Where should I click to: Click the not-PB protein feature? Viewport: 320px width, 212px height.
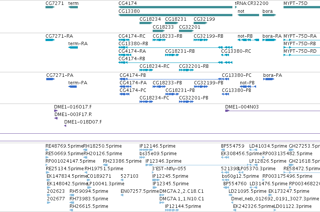click(x=248, y=87)
